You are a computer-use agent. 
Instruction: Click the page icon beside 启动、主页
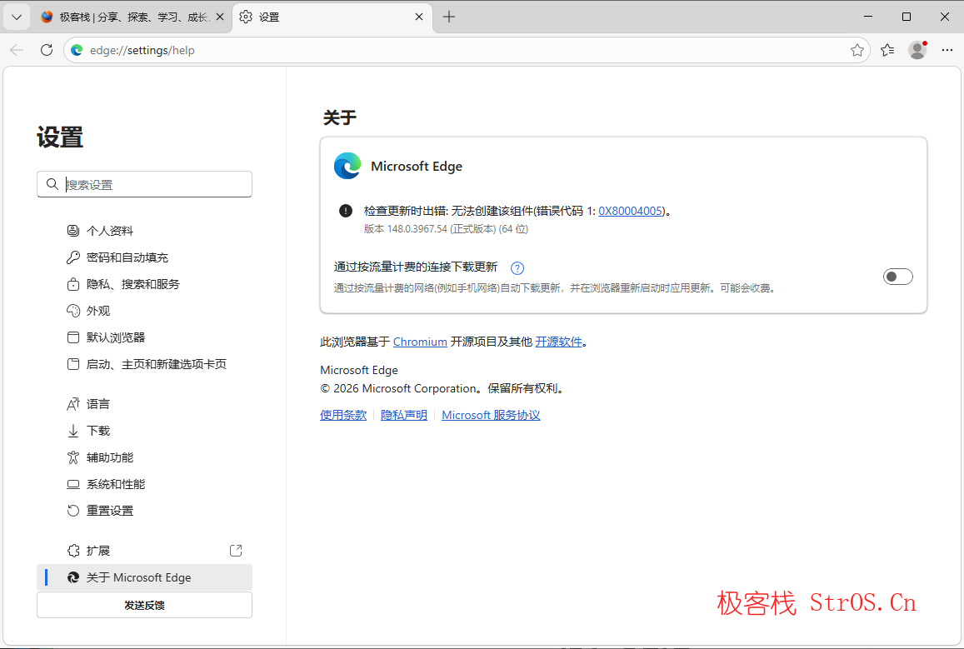click(x=73, y=364)
